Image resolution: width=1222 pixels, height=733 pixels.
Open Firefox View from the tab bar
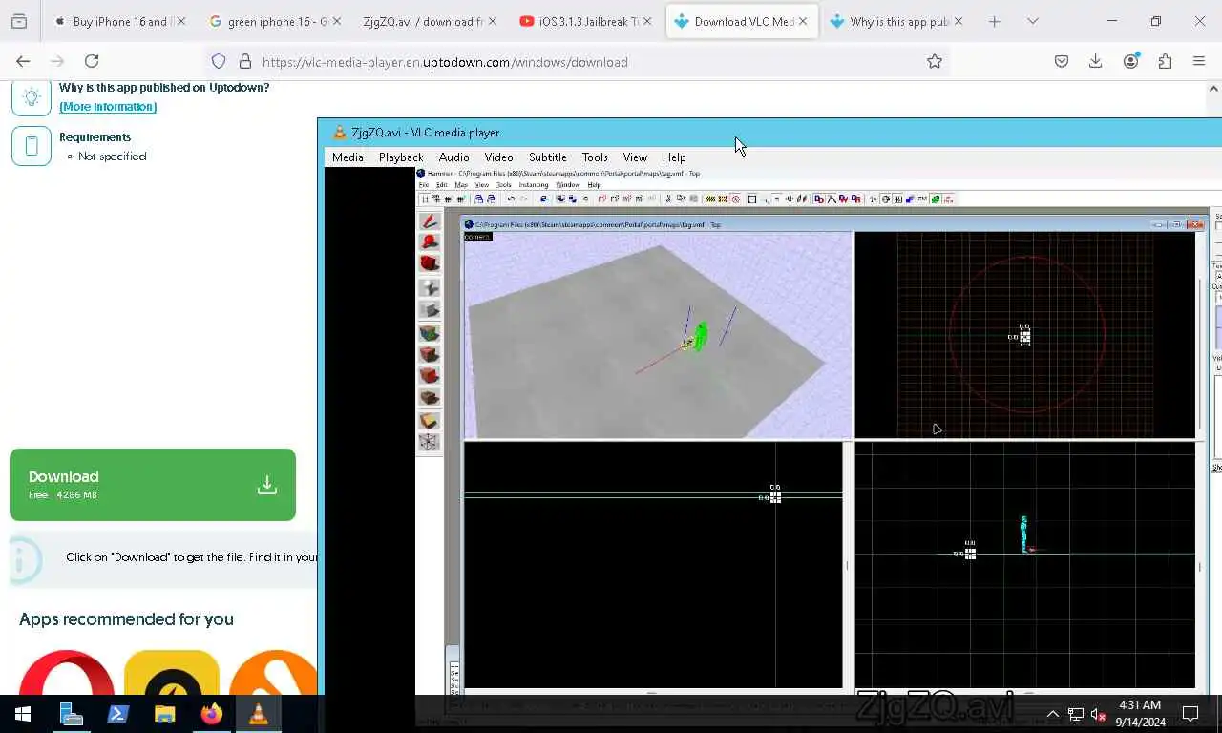[19, 21]
